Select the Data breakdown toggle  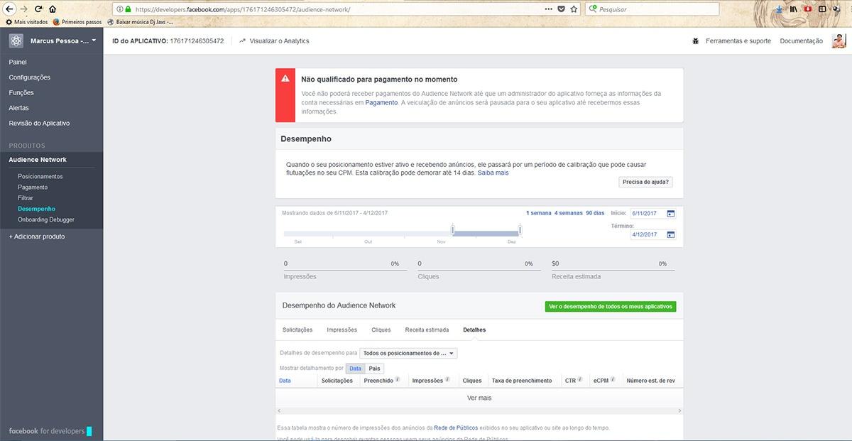[355, 369]
